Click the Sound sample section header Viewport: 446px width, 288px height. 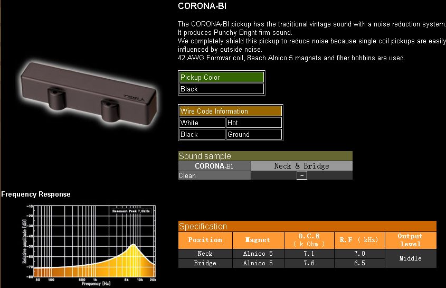[265, 156]
